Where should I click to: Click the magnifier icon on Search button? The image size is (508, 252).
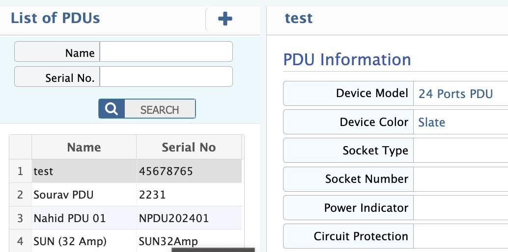click(x=112, y=109)
